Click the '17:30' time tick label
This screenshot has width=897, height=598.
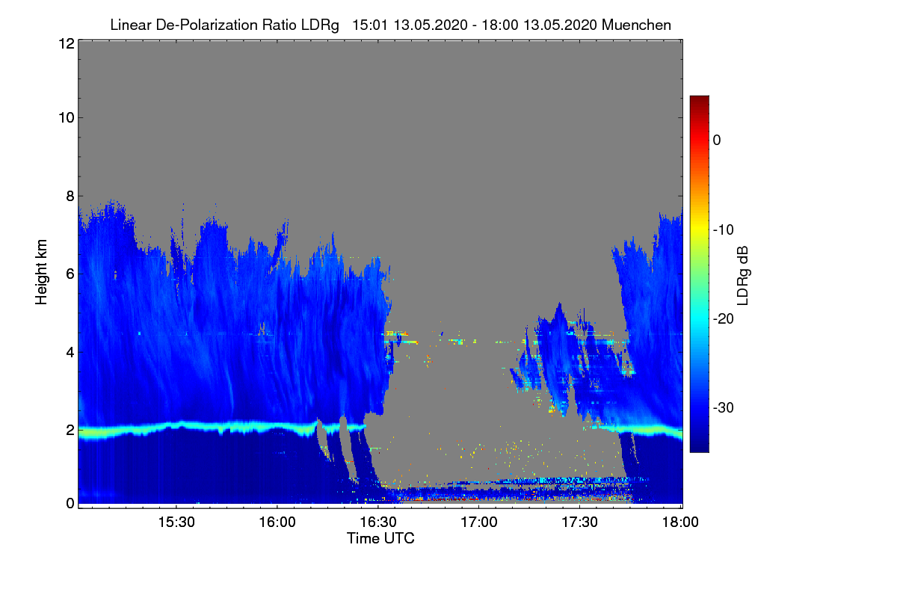tap(580, 522)
